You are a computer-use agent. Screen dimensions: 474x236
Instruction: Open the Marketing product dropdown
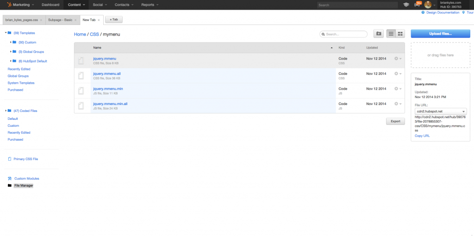point(23,5)
